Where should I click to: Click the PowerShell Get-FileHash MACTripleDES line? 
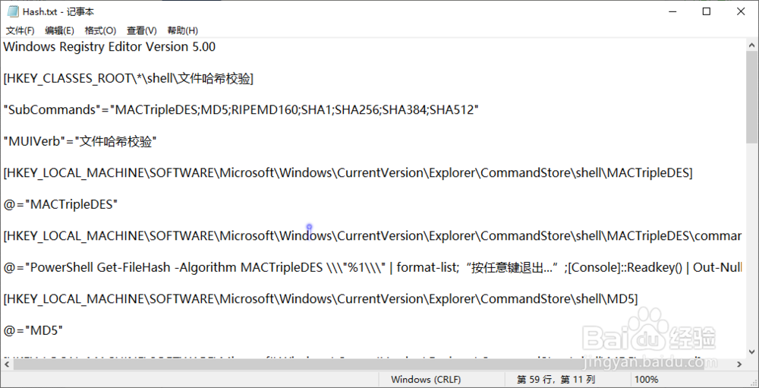(373, 267)
